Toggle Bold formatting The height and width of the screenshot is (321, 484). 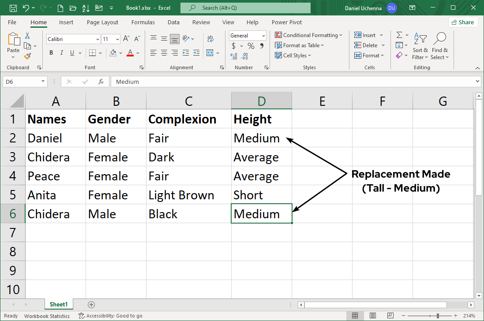point(51,53)
